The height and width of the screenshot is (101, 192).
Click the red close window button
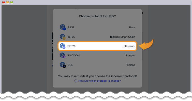4,3
